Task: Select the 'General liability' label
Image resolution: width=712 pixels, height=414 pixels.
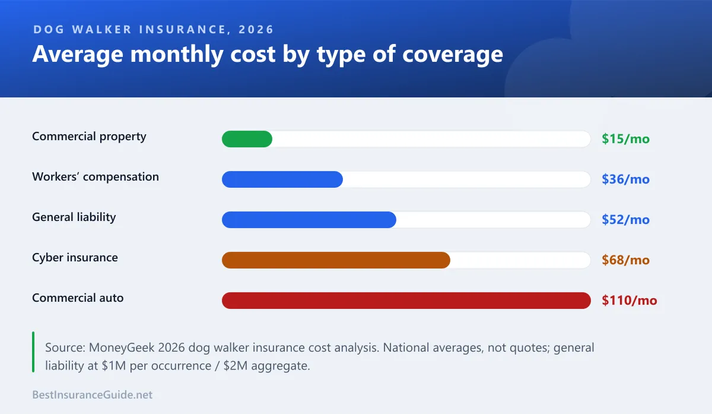Action: click(x=74, y=217)
